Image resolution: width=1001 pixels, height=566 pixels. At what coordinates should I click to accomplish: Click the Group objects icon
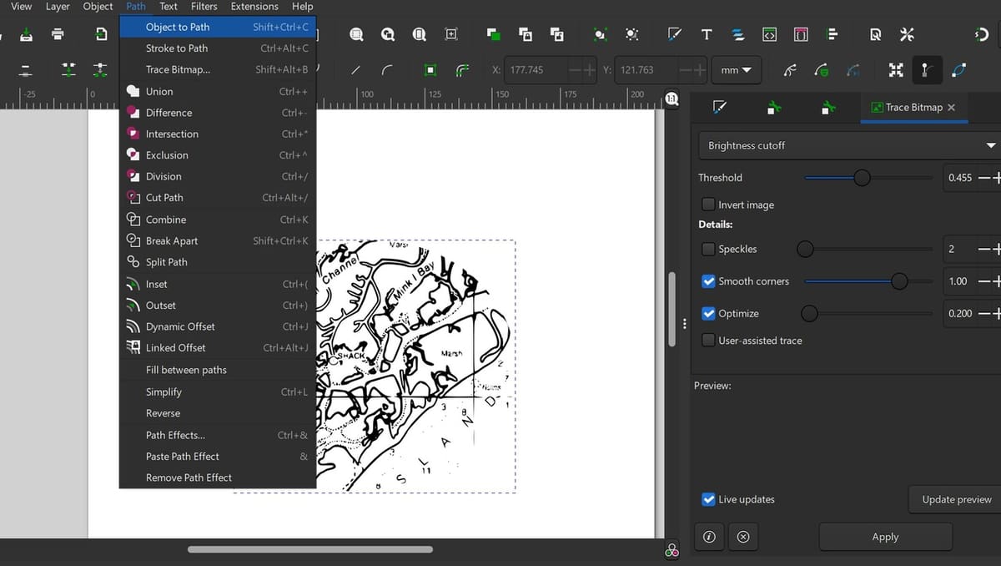point(525,34)
